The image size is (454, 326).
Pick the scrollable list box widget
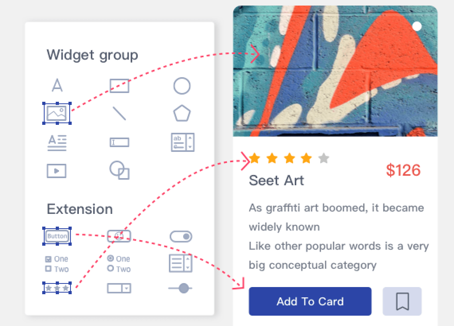[x=181, y=263]
